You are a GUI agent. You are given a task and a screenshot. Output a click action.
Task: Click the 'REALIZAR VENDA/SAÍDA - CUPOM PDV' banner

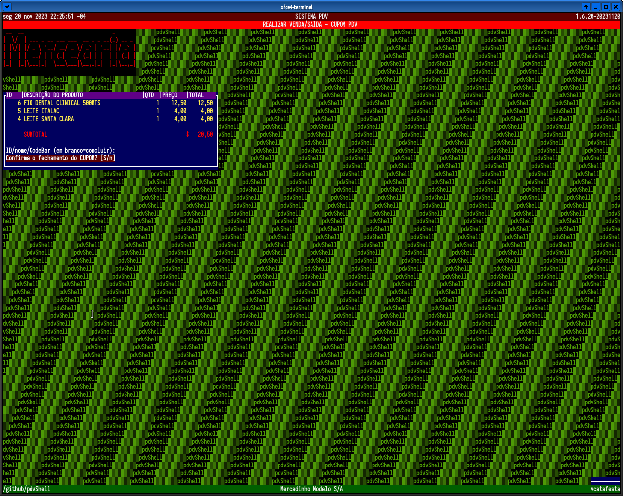click(x=310, y=24)
